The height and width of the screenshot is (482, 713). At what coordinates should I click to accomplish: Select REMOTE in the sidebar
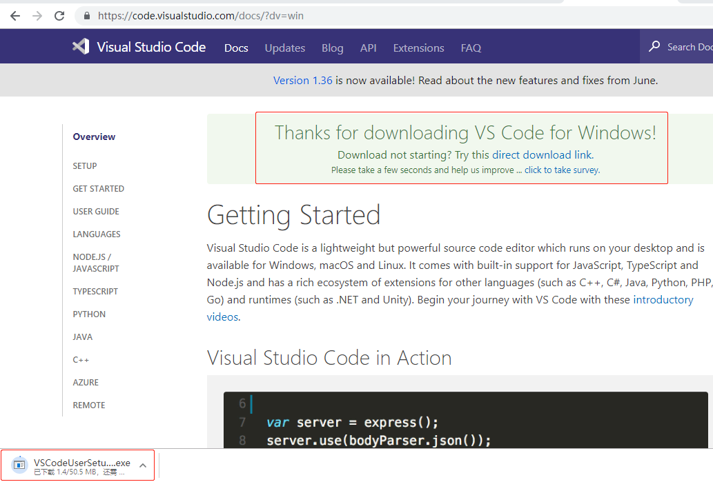click(x=88, y=405)
